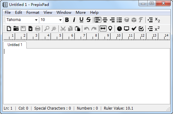173x114 pixels.
Task: Save the current document
Action: (23, 28)
